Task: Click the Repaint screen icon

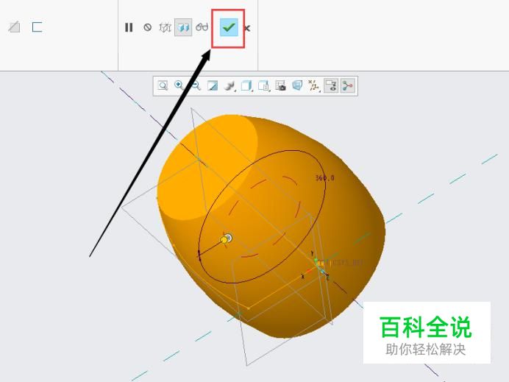Action: click(213, 86)
